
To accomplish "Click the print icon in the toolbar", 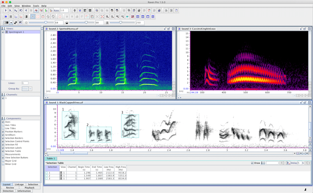I will 166,10.
